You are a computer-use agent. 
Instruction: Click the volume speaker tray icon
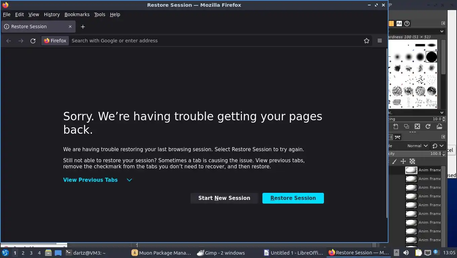406,253
